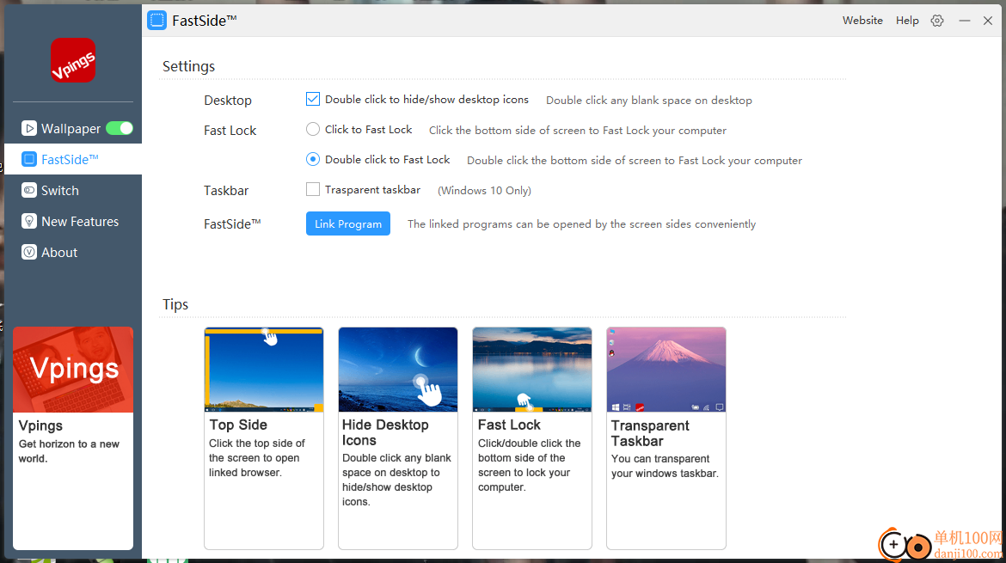Click the red Vpings logo
Viewport: 1006px width, 563px height.
click(73, 60)
